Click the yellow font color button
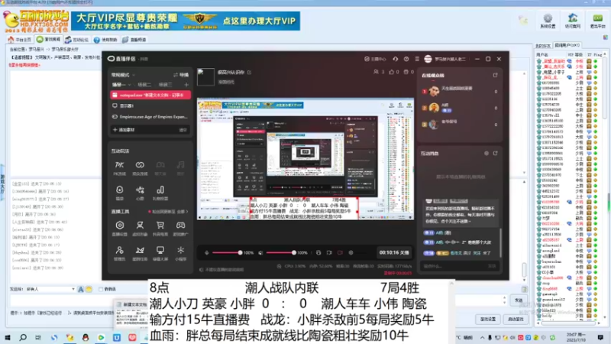Image resolution: width=611 pixels, height=344 pixels. (x=89, y=289)
